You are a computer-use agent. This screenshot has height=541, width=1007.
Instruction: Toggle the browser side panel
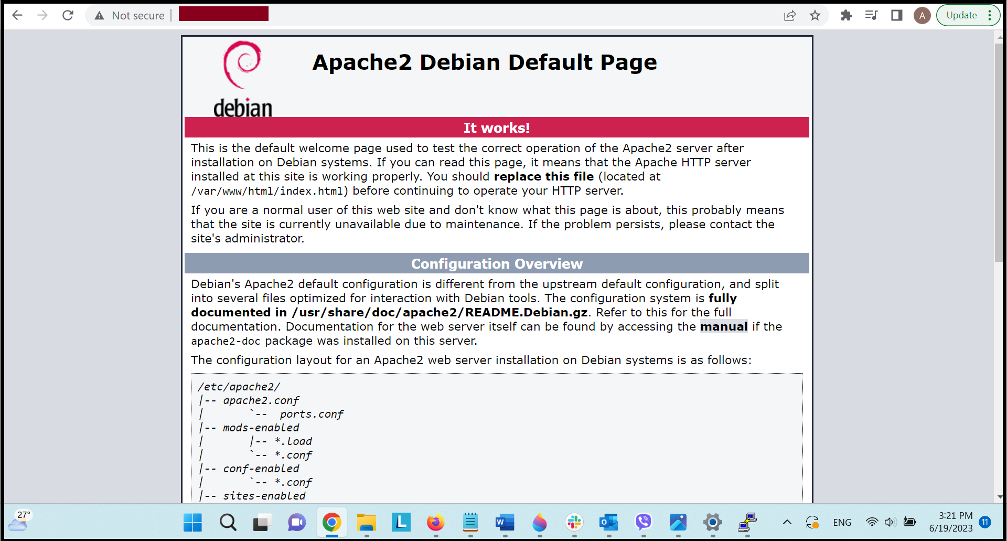[897, 15]
